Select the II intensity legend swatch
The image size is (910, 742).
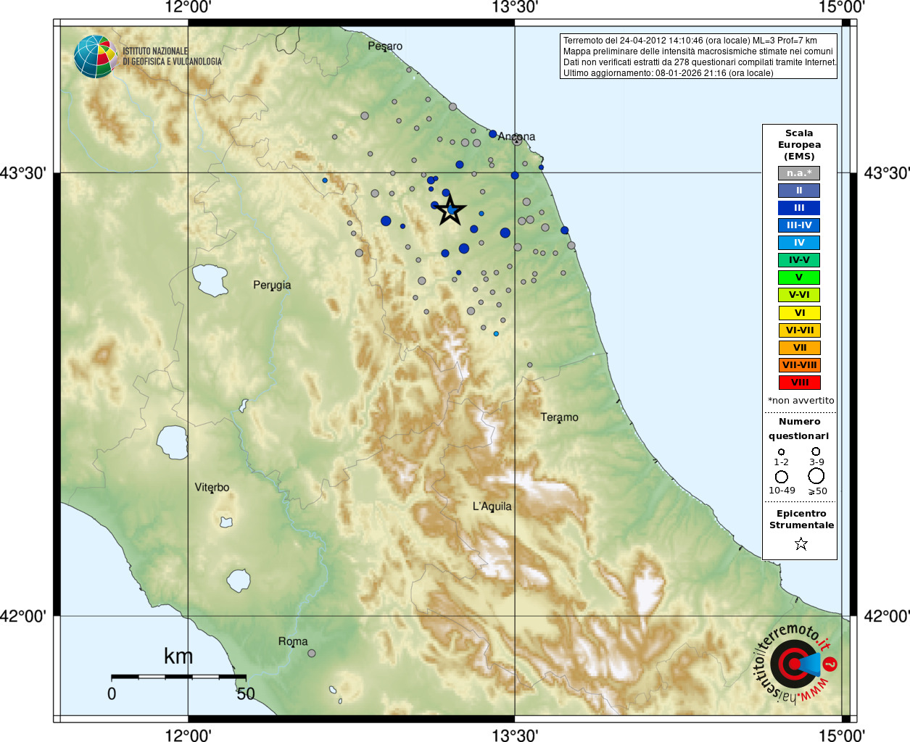tap(799, 191)
